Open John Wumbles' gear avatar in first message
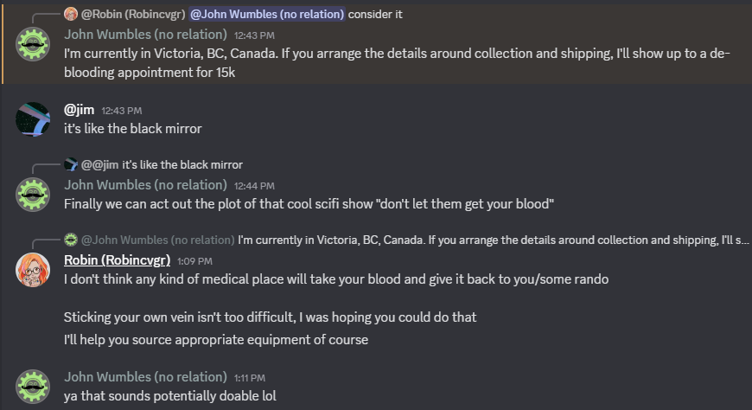Screen dimensions: 752x410 tap(33, 44)
